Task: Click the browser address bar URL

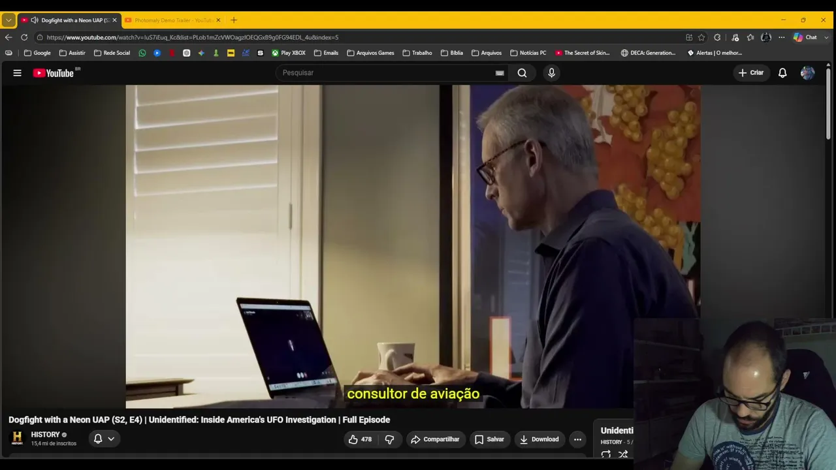Action: 193,37
